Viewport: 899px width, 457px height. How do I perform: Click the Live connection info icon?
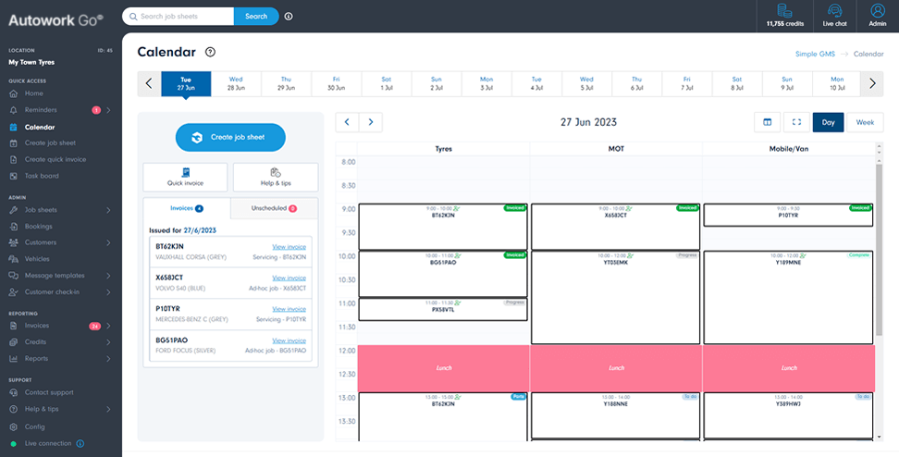[x=80, y=443]
